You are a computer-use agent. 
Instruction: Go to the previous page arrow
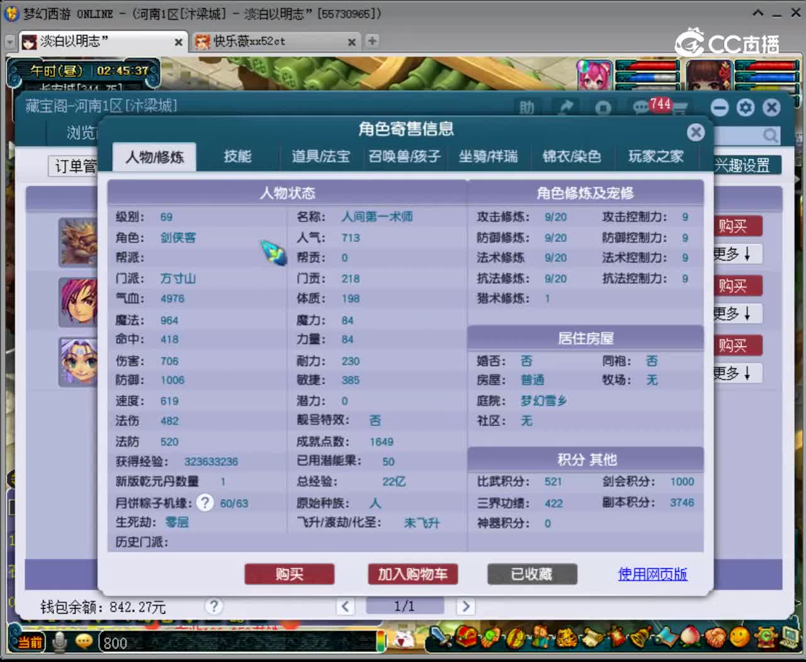click(x=345, y=606)
